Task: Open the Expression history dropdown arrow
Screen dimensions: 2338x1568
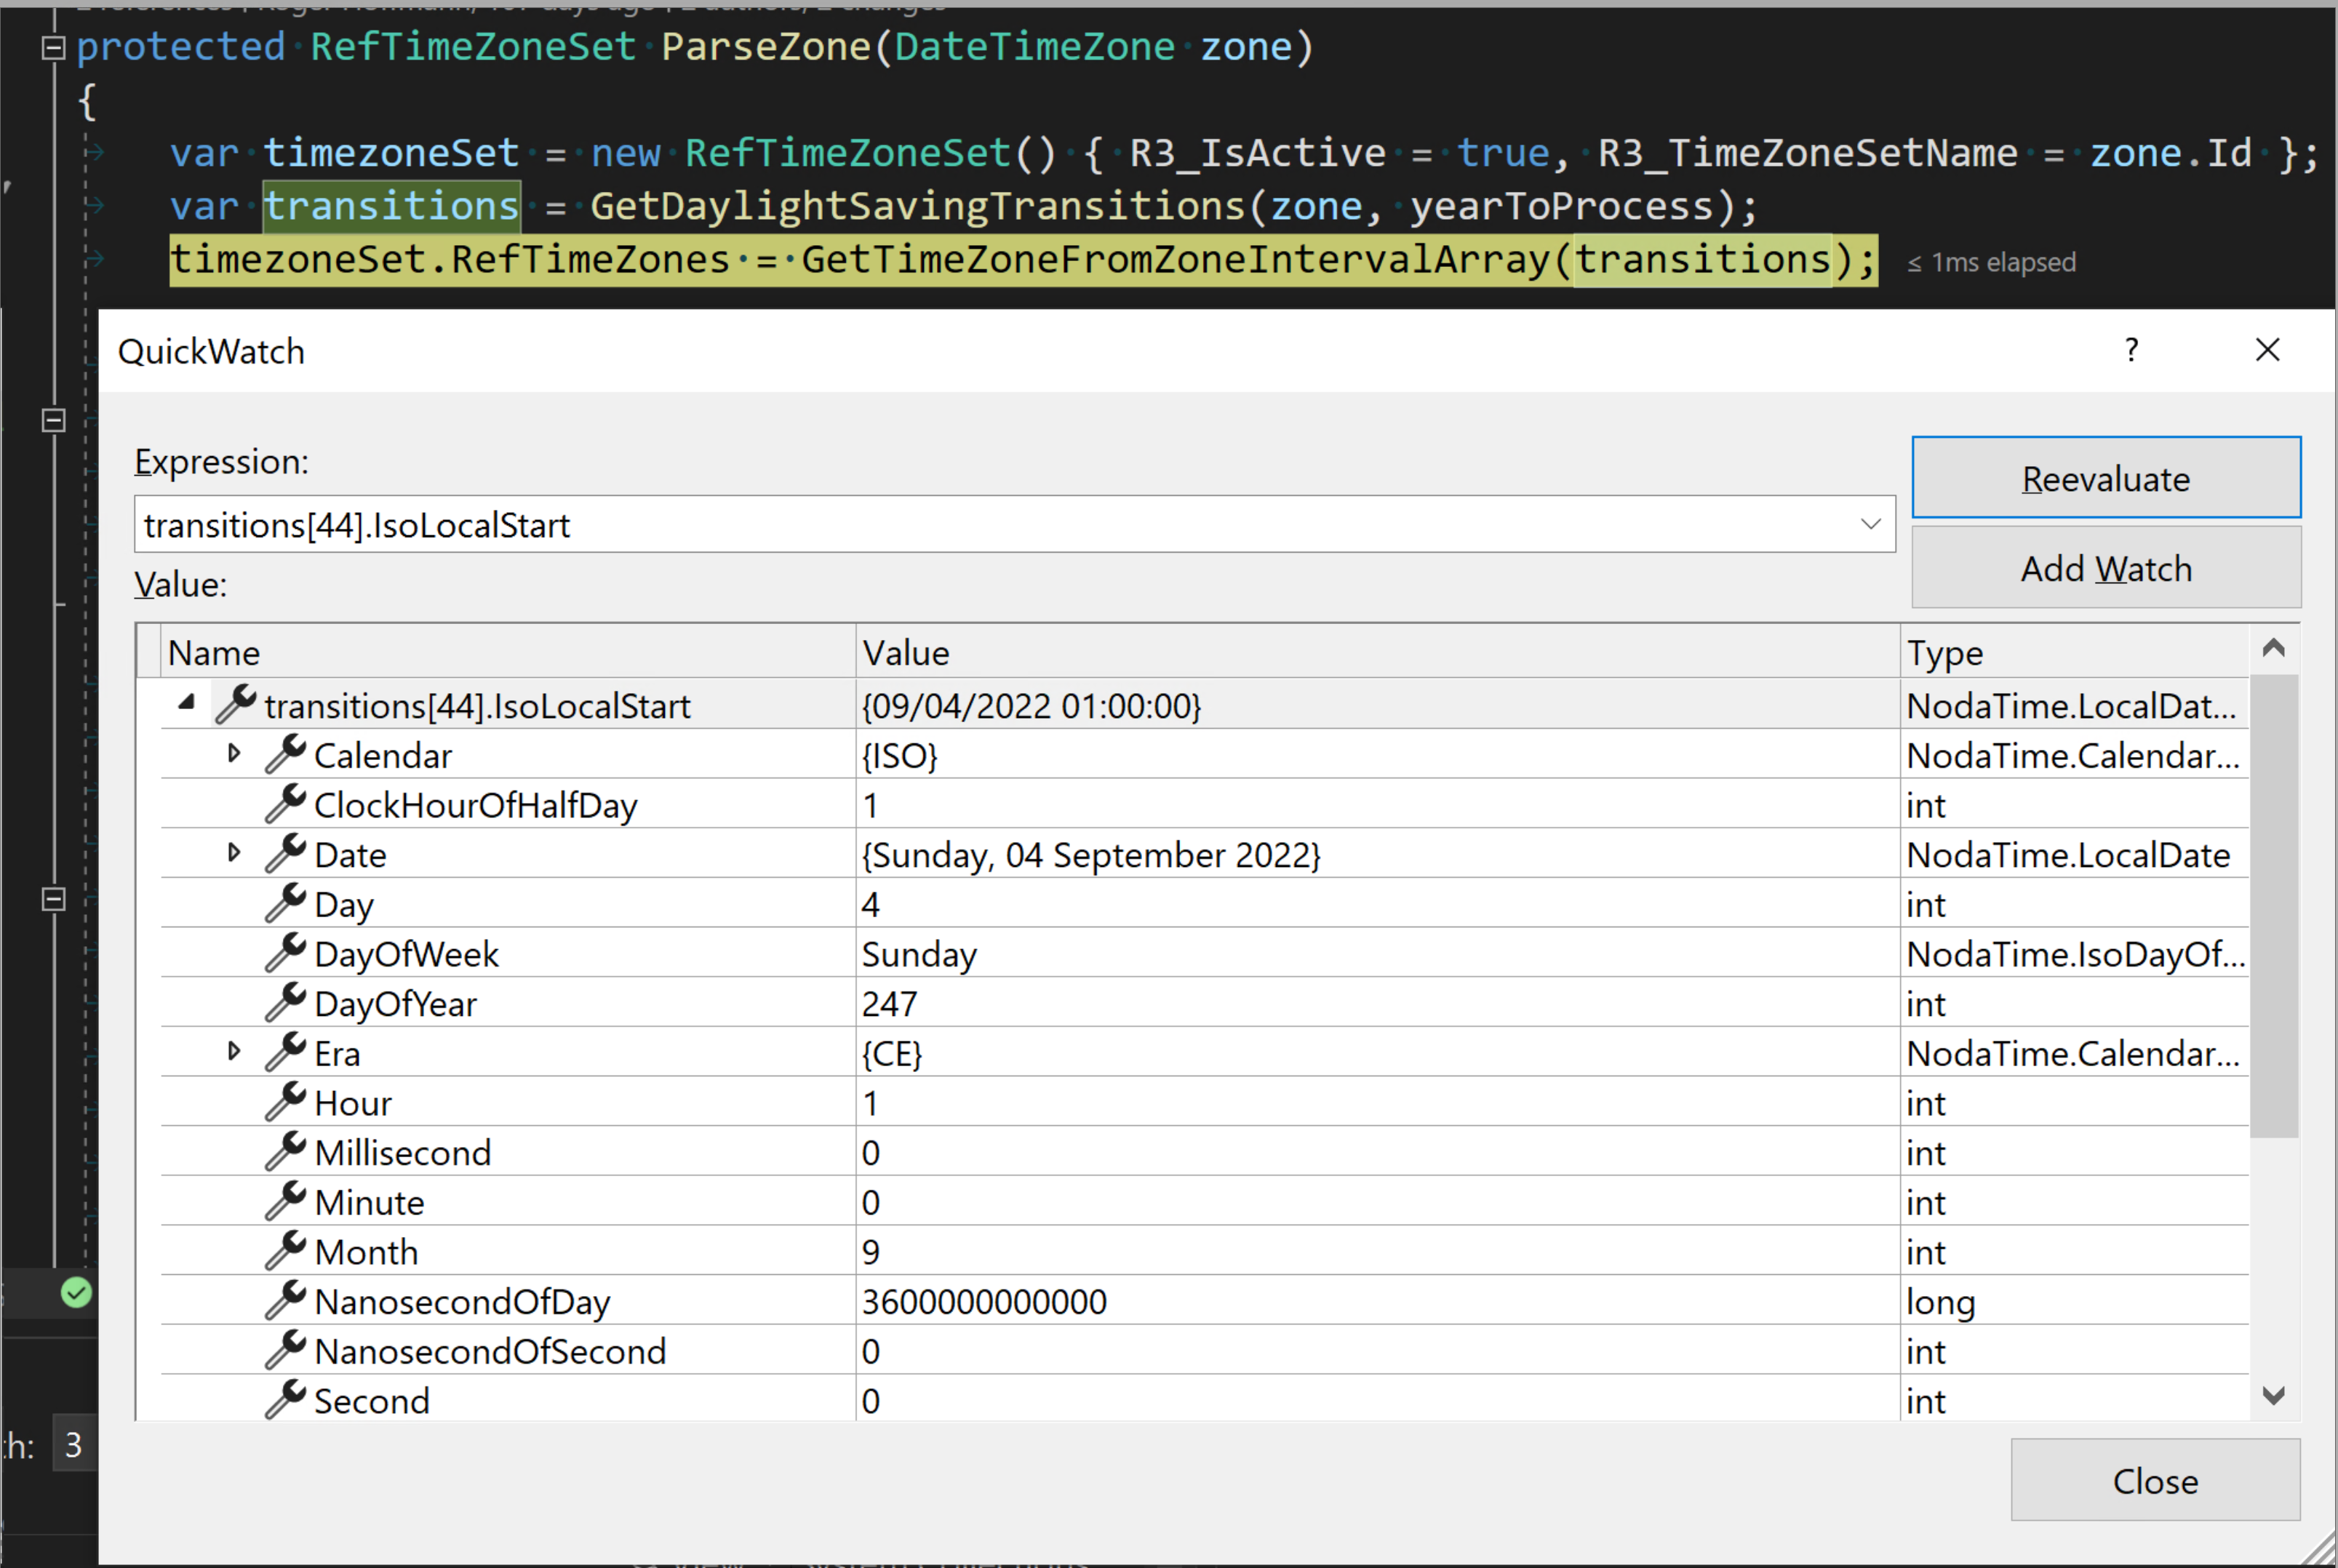Action: pos(1870,524)
